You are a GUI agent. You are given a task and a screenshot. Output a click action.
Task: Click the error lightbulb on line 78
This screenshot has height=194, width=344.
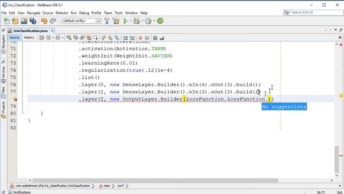(x=15, y=99)
